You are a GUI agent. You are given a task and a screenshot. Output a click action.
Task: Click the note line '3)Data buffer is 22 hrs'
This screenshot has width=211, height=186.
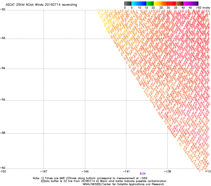(x=103, y=181)
